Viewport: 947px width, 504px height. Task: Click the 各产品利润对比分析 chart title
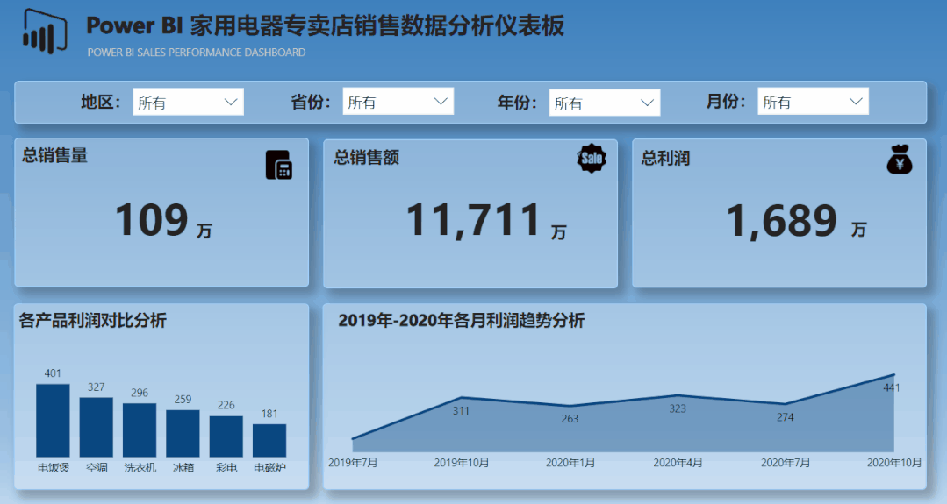(x=92, y=320)
